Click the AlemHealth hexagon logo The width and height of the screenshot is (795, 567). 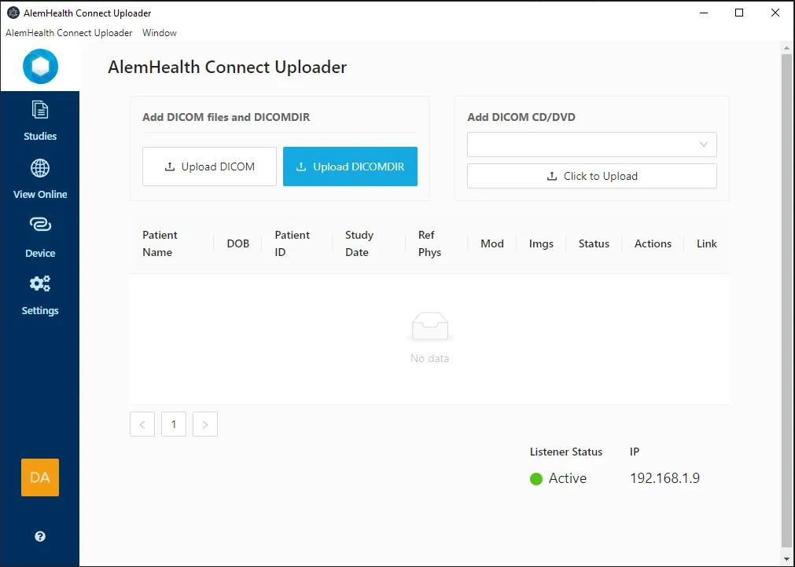41,66
